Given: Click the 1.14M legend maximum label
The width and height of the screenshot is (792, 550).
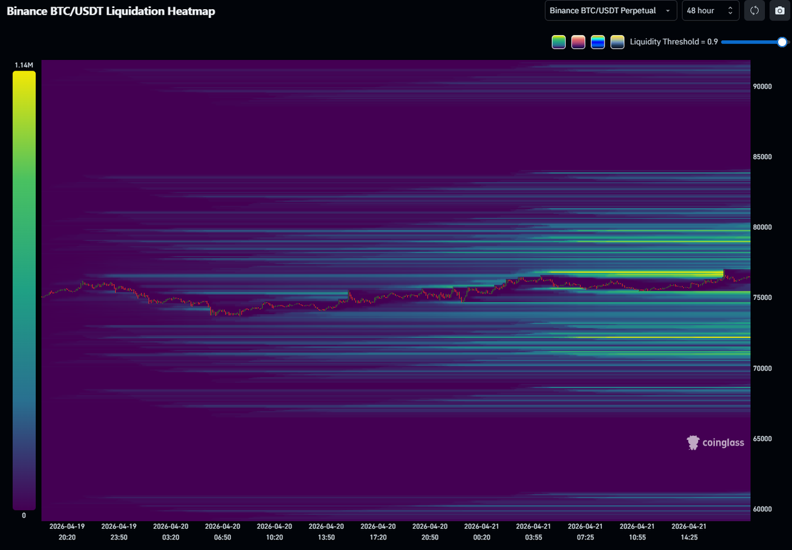Looking at the screenshot, I should [x=24, y=65].
